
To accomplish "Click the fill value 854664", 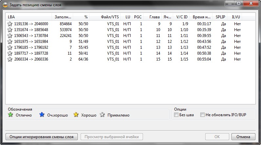I will pos(66,24).
